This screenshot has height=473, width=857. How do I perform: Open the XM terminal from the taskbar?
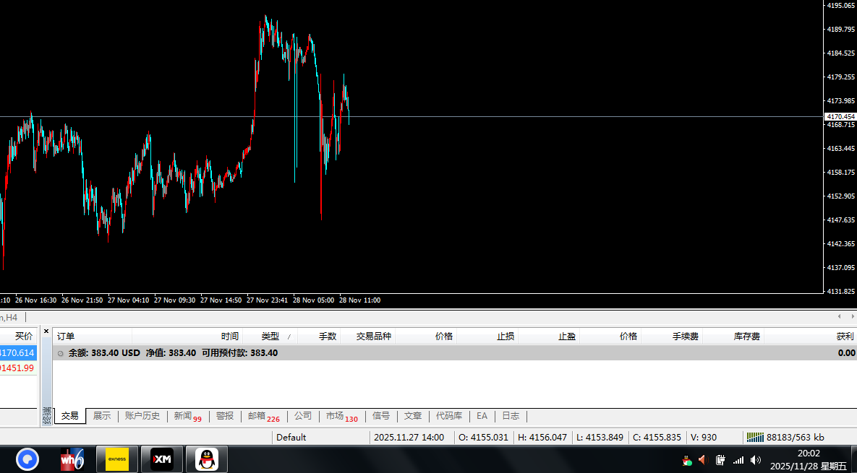tap(161, 459)
